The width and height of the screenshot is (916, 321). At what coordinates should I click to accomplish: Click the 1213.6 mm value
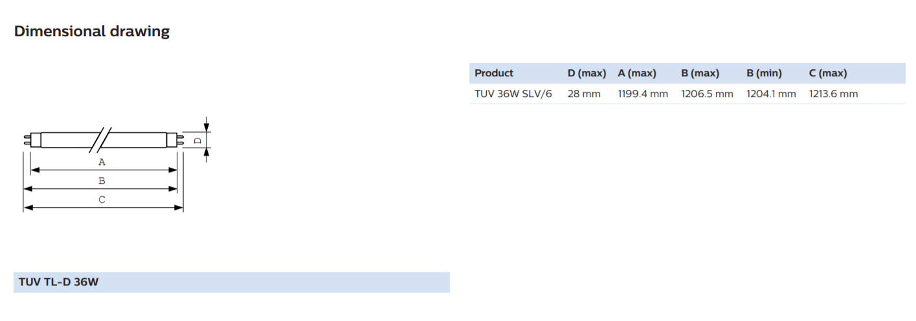tap(834, 94)
